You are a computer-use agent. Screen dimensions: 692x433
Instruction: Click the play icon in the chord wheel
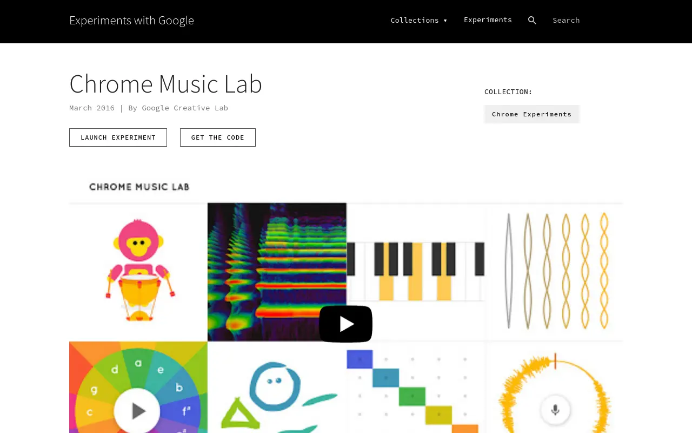pyautogui.click(x=137, y=411)
